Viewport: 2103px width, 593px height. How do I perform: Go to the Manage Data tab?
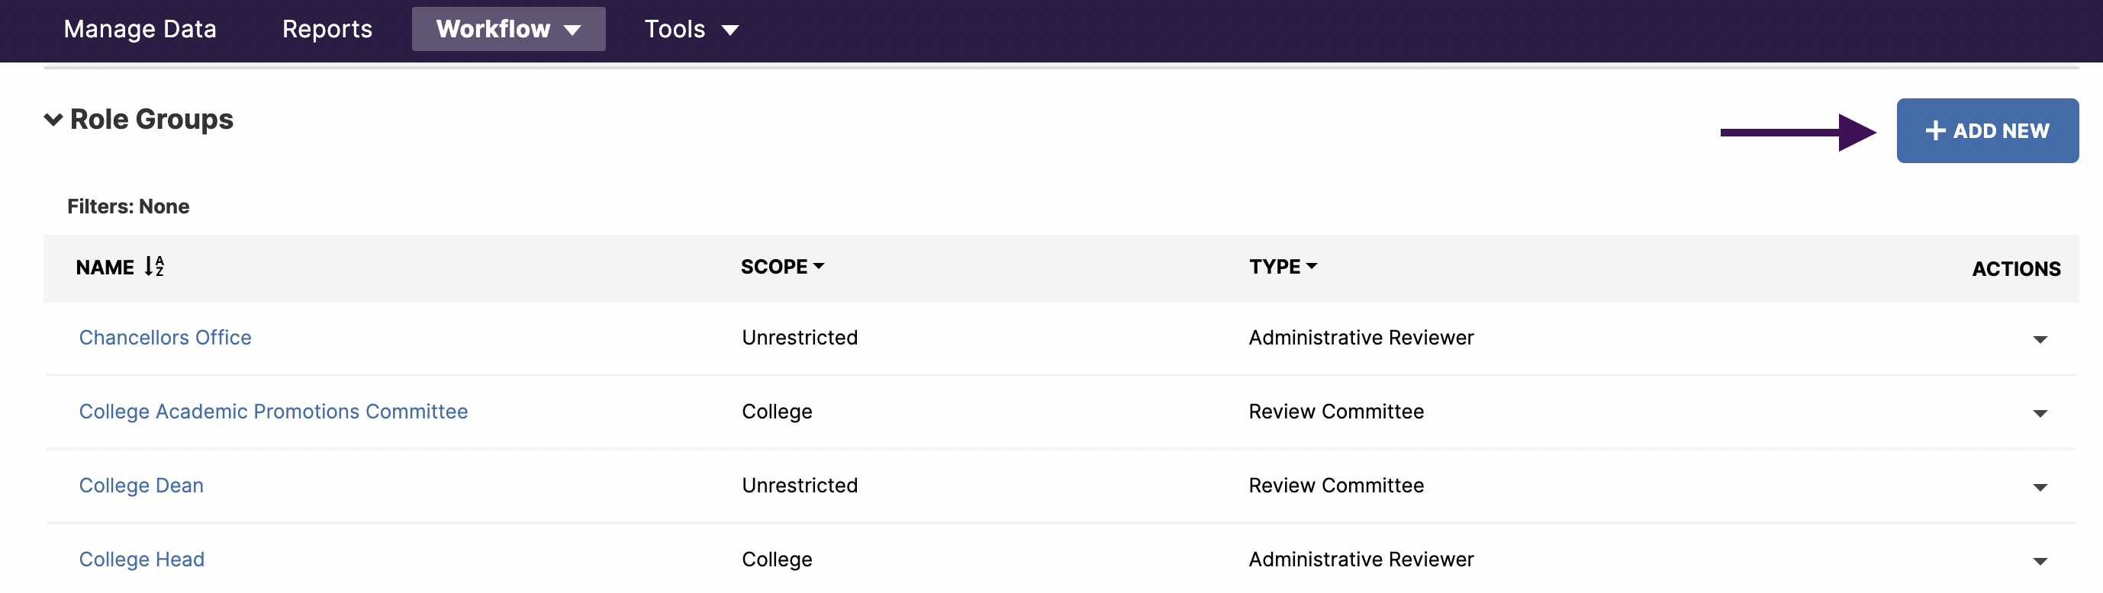[140, 30]
